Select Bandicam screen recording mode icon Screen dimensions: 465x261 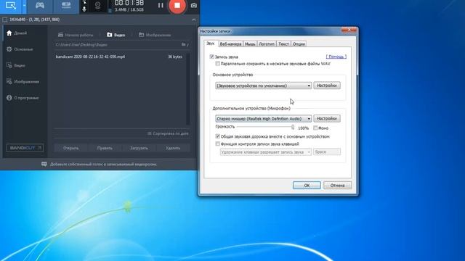click(x=11, y=6)
